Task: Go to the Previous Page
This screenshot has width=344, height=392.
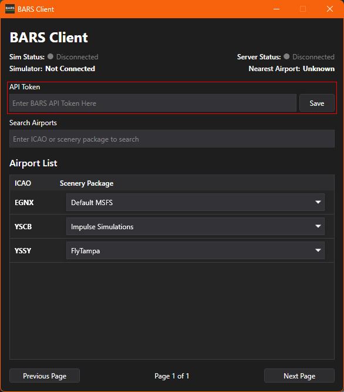Action: pos(45,376)
